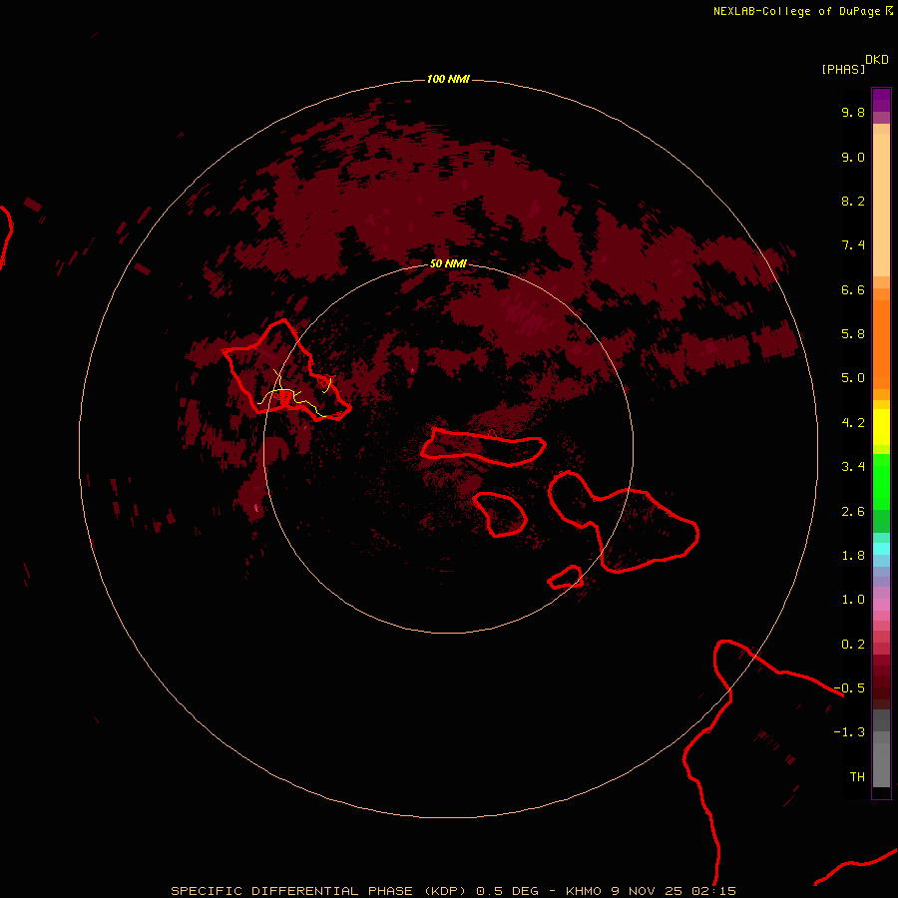Click the 6.6 value on the color scale
Viewport: 898px width, 898px height.
853,289
